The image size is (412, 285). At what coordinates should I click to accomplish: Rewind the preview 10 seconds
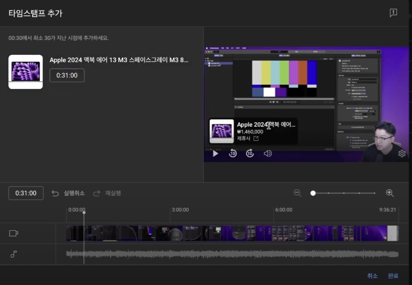[x=233, y=153]
